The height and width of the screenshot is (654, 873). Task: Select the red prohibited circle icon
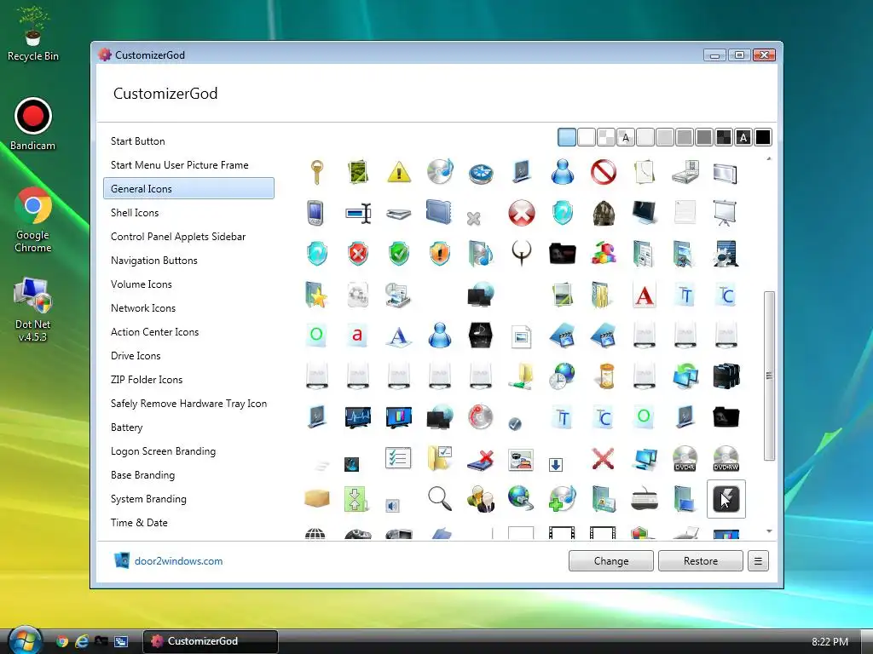pyautogui.click(x=603, y=172)
